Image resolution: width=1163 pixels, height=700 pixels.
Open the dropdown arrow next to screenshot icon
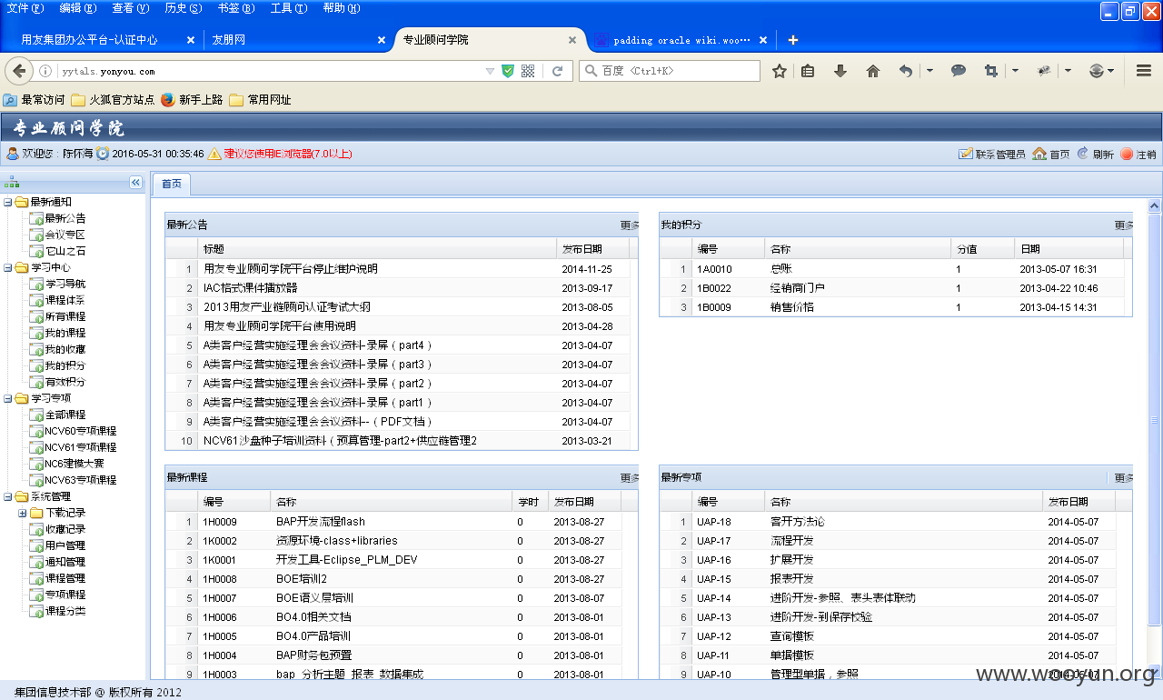[x=1015, y=71]
